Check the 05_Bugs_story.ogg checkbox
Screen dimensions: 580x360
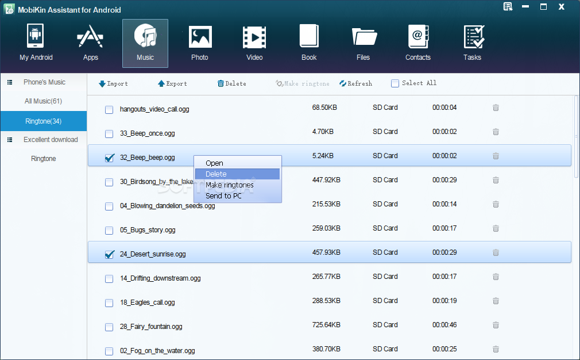(109, 231)
